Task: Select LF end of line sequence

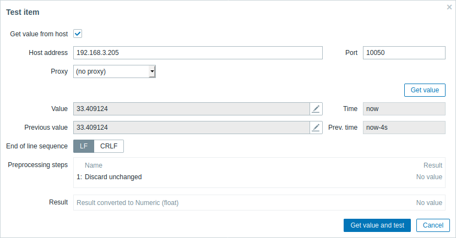Action: (x=84, y=146)
